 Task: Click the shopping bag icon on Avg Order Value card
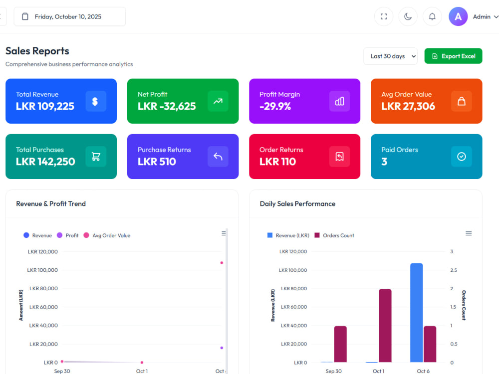pos(461,101)
